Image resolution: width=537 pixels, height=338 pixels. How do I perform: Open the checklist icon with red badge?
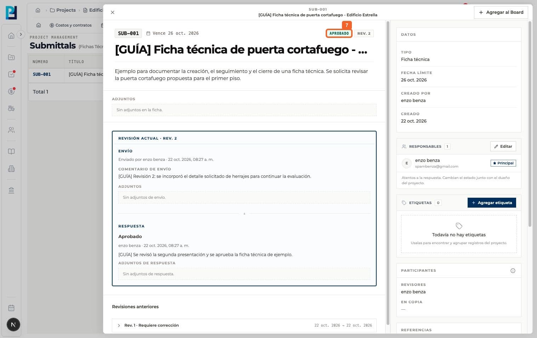[11, 74]
